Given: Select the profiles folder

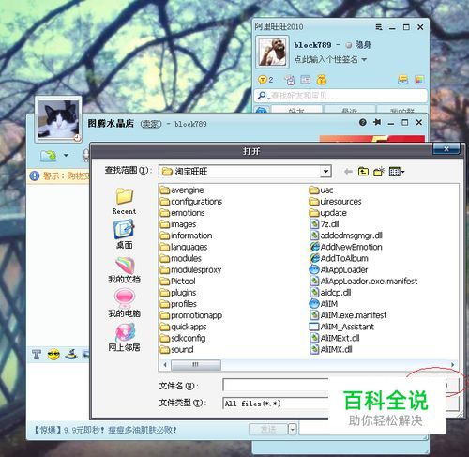Looking at the screenshot, I should click(x=178, y=304).
